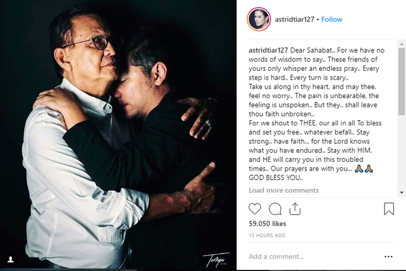The width and height of the screenshot is (406, 271).
Task: View the 59,050 likes list
Action: (x=267, y=223)
